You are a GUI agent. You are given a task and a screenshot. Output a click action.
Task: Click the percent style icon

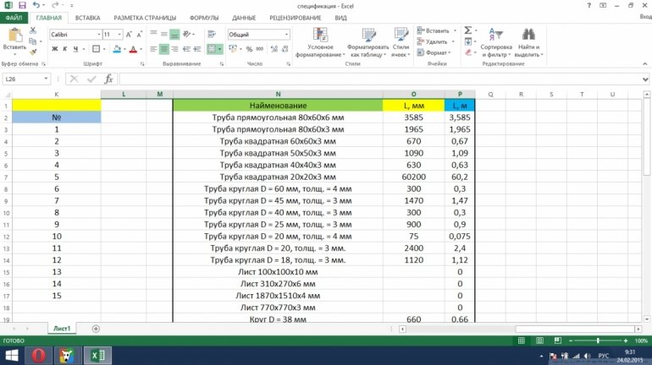[247, 50]
